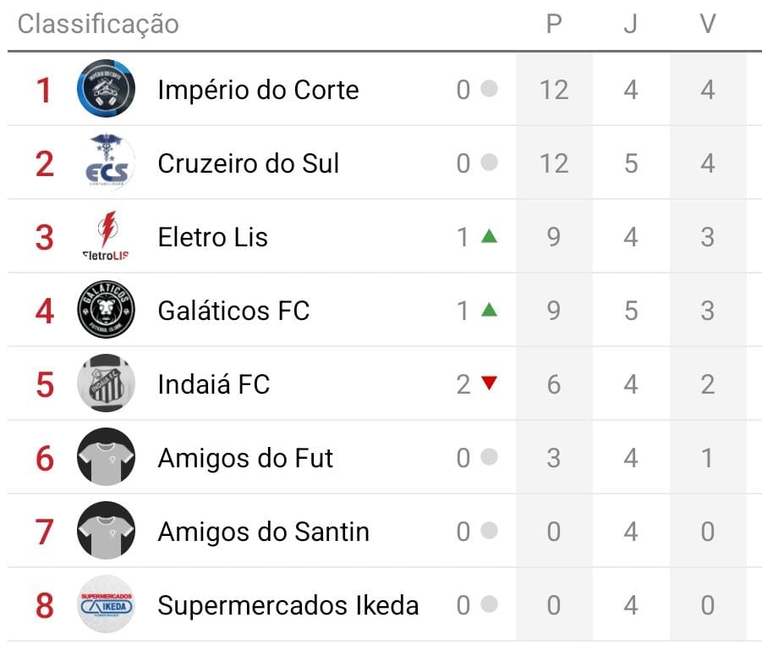Screen dimensions: 762x651
Task: Open the Galáticos FC team name
Action: pos(233,311)
